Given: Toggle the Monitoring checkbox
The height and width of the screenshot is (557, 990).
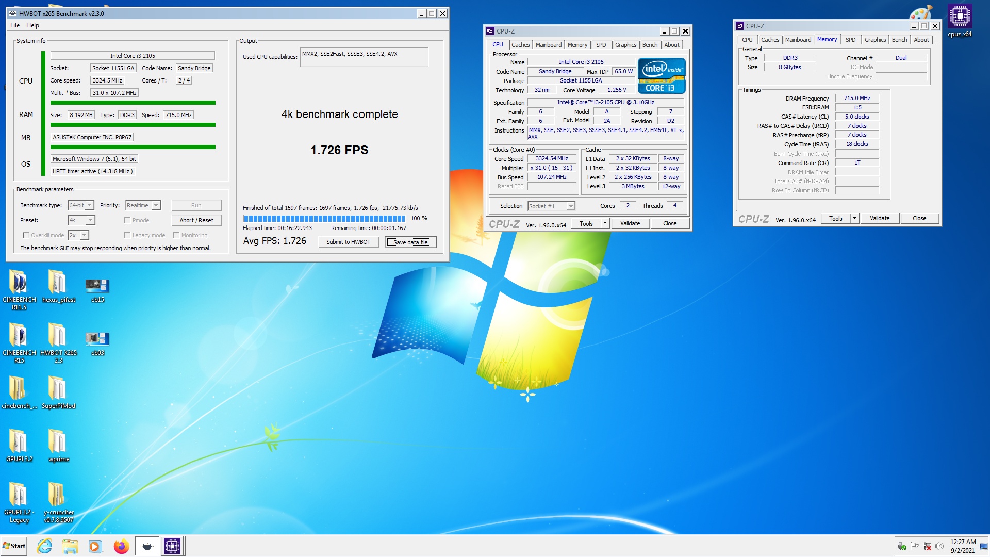Looking at the screenshot, I should point(176,235).
